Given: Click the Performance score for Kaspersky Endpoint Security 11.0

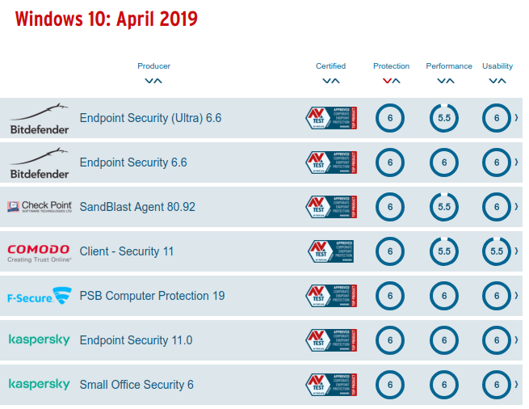Looking at the screenshot, I should click(444, 340).
